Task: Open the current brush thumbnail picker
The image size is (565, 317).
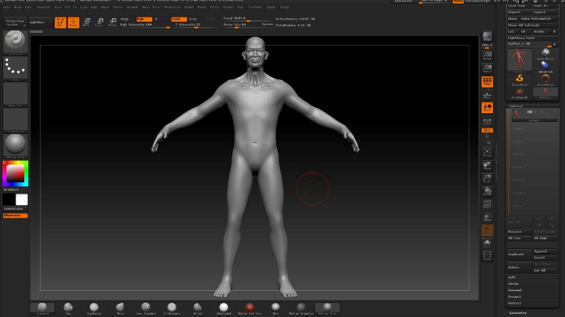Action: pyautogui.click(x=15, y=42)
